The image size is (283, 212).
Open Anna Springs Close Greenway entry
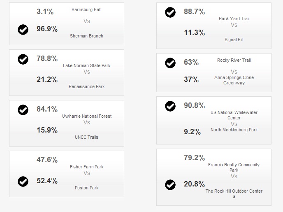234,80
